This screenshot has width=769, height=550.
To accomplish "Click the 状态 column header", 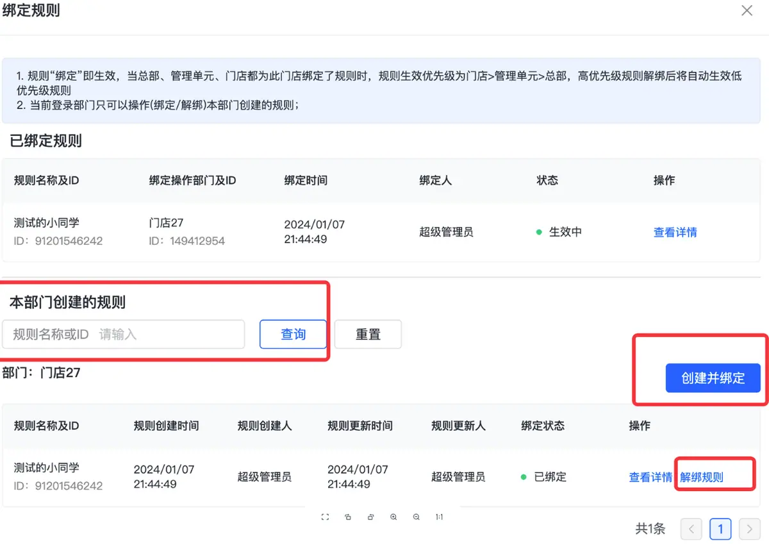I will tap(547, 181).
